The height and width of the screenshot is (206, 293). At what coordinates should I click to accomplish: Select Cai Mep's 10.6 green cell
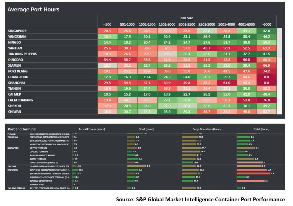(107, 94)
